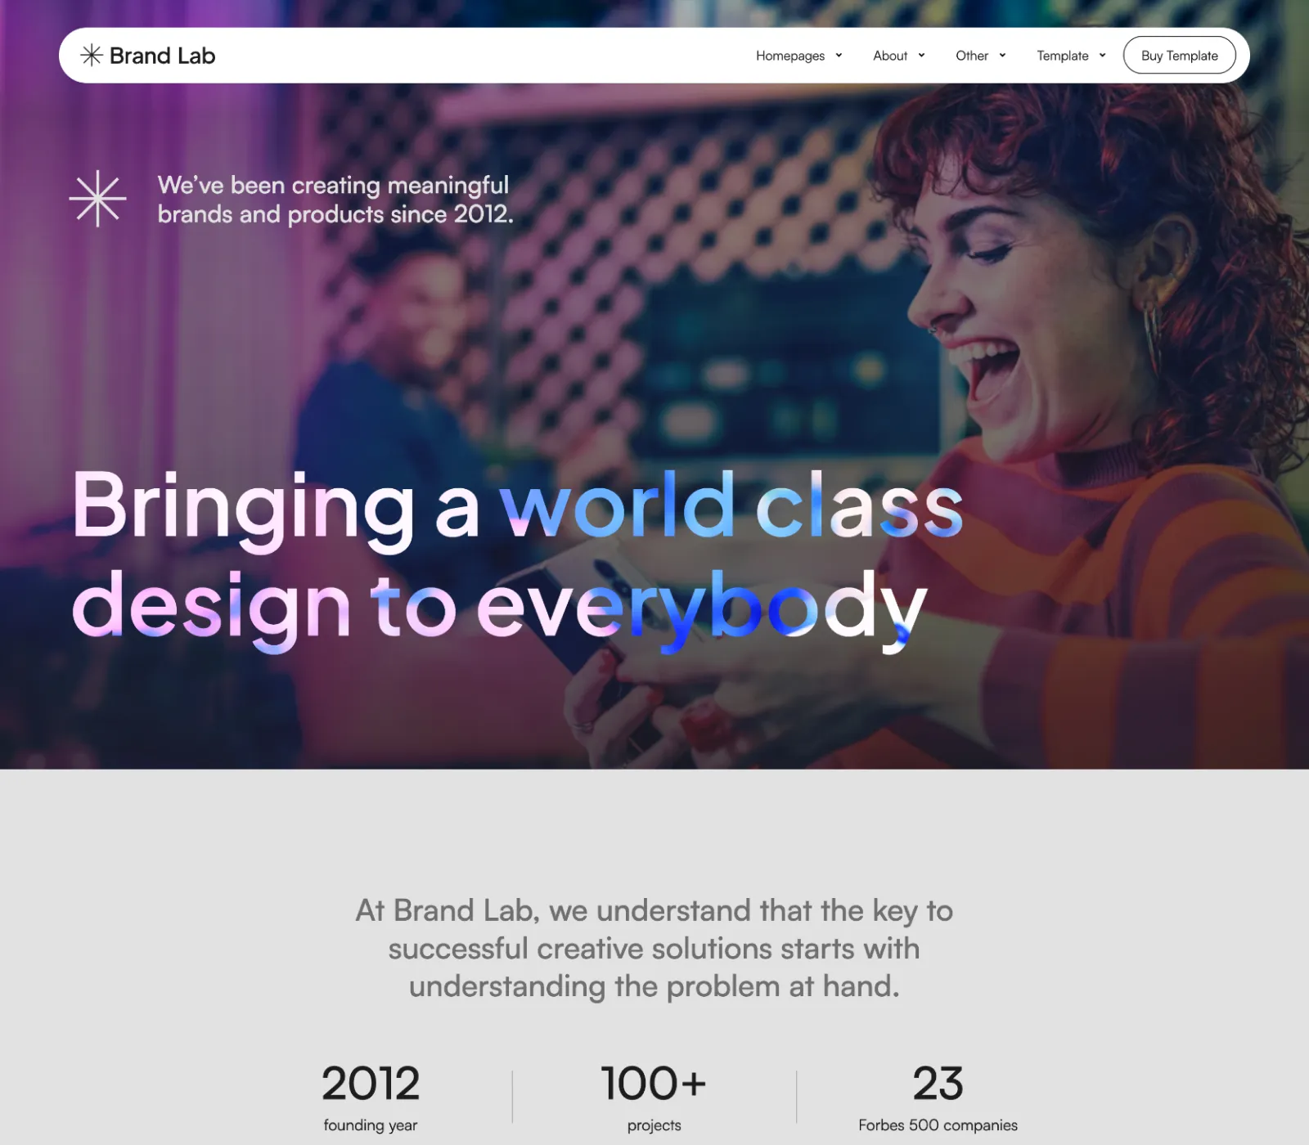This screenshot has width=1309, height=1145.
Task: Click the laughing woman hero photo
Action: click(x=1064, y=368)
